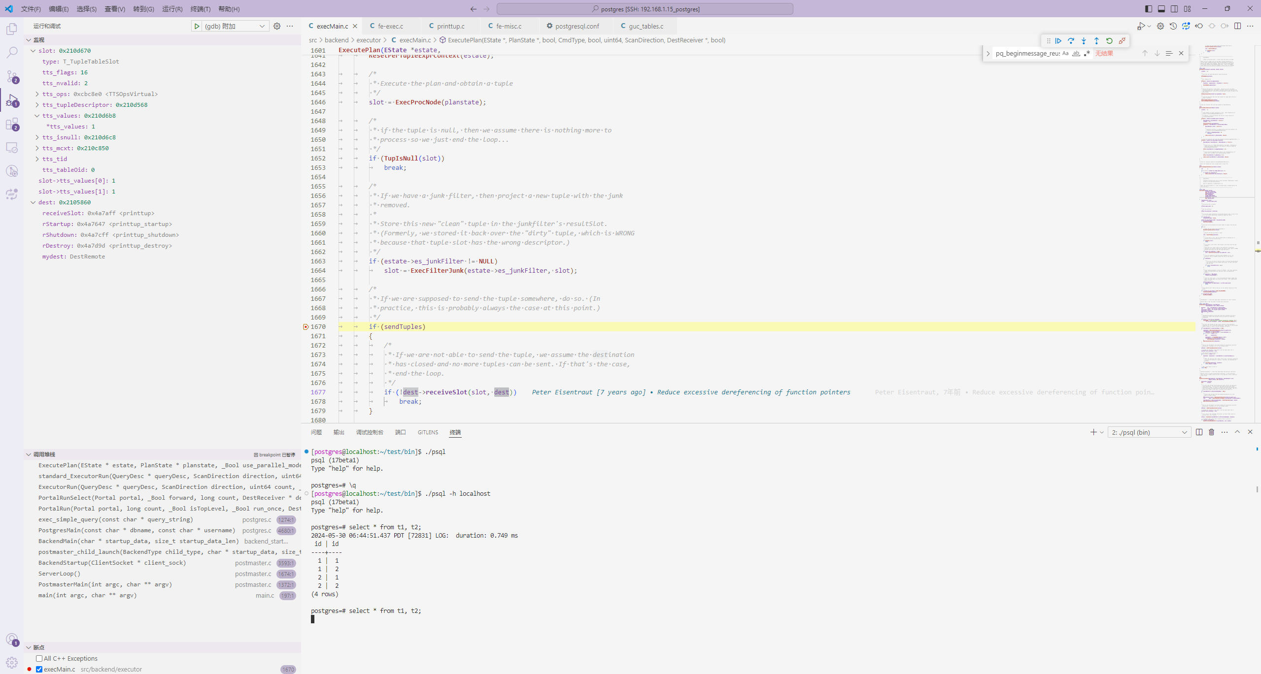This screenshot has width=1261, height=674.
Task: Click Continue in the debug toolbar
Action: pos(1058,41)
